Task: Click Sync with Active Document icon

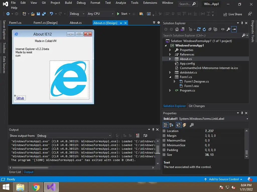Action: [199, 29]
